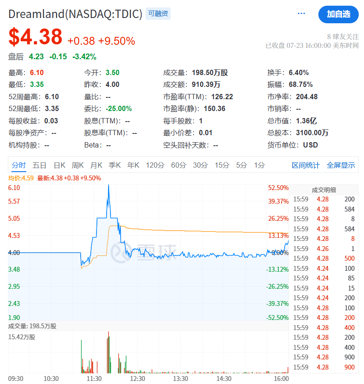Open the three-dot more options menu
This screenshot has height=384, width=364.
[x=301, y=14]
